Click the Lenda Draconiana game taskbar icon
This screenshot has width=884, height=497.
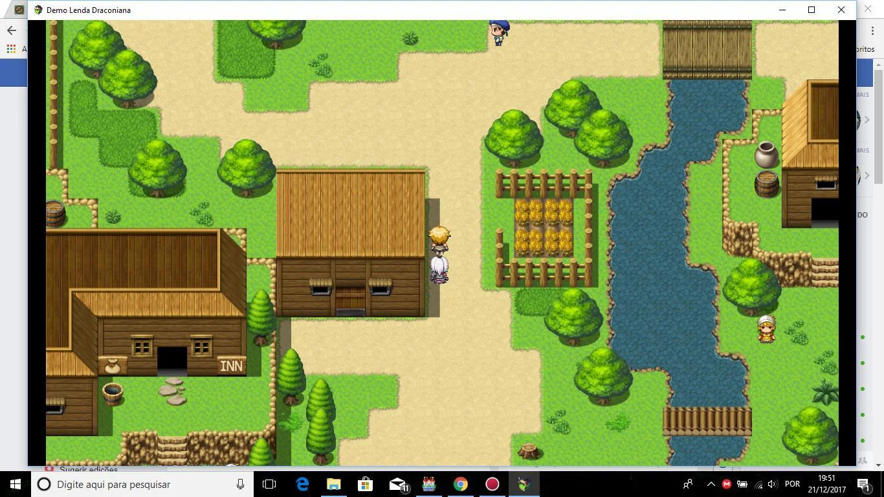coord(524,484)
